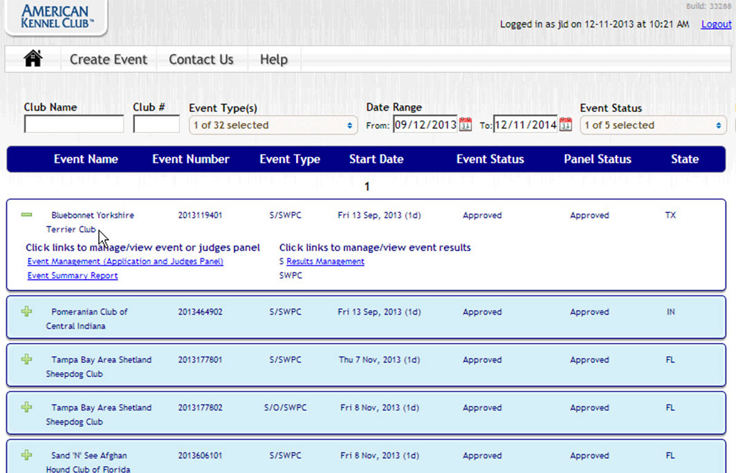736x473 pixels.
Task: Open Event Management (Application and Judges Panel) link
Action: click(x=125, y=261)
